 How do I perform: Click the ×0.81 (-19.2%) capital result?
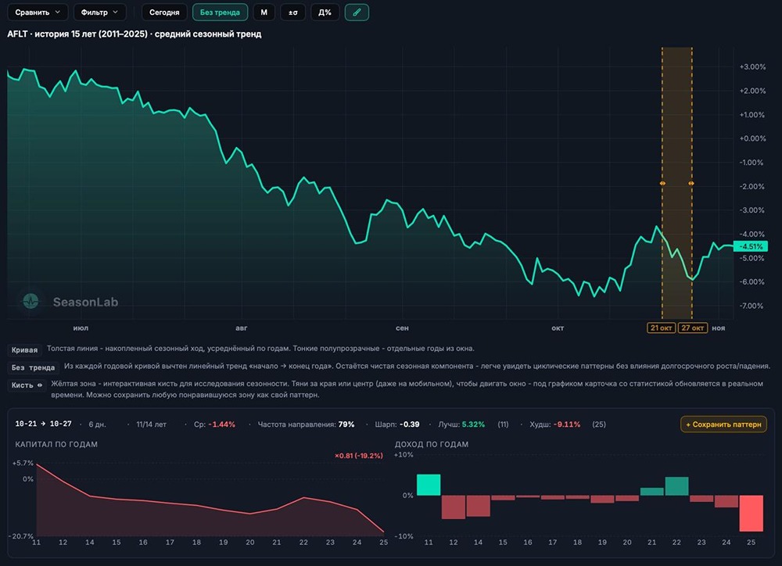(359, 455)
